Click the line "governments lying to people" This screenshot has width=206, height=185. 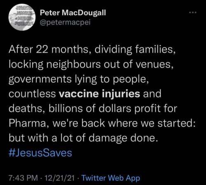(77, 79)
